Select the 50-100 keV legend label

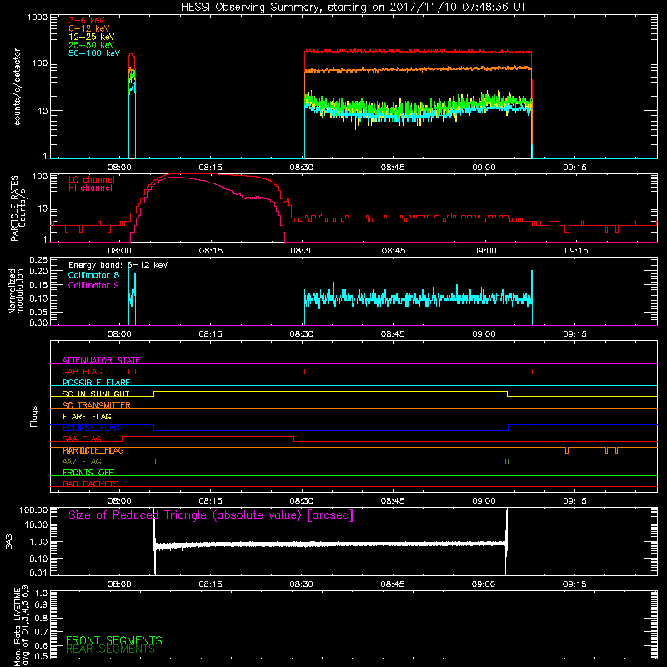pyautogui.click(x=94, y=53)
